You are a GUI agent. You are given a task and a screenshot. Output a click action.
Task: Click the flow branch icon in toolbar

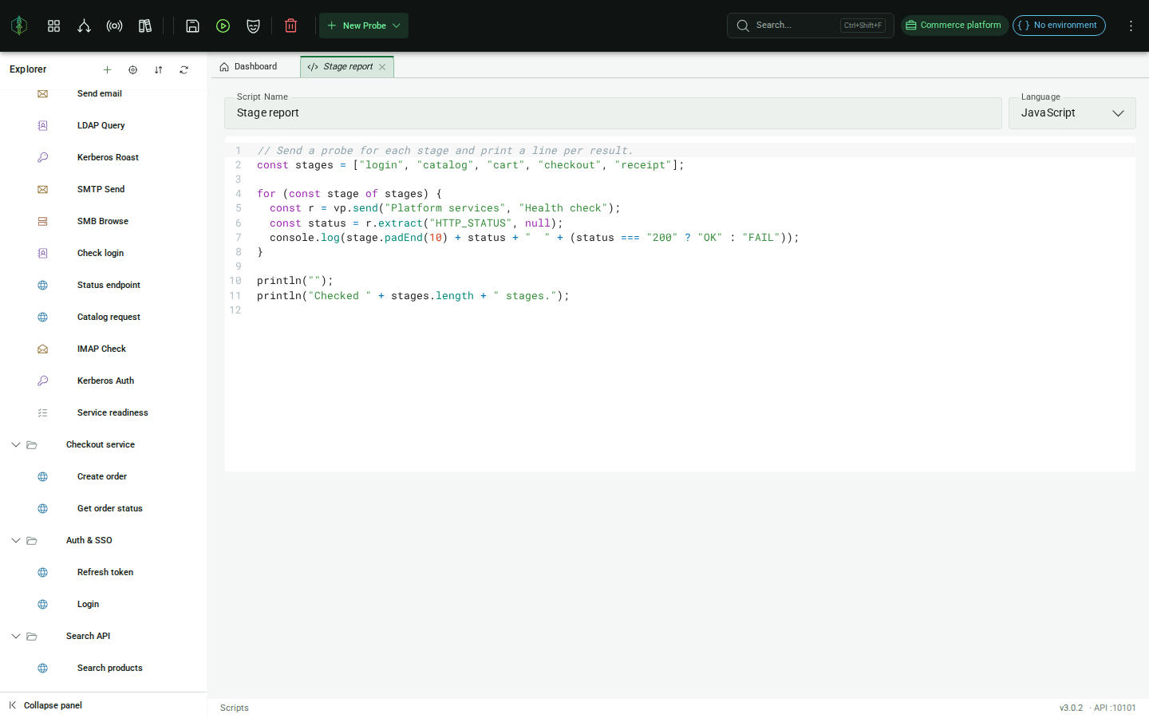(x=84, y=26)
